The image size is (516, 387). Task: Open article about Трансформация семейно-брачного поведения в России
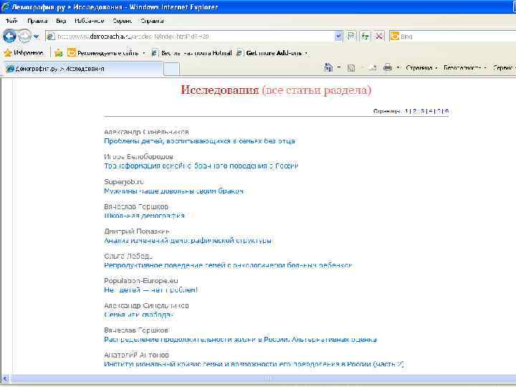[201, 166]
